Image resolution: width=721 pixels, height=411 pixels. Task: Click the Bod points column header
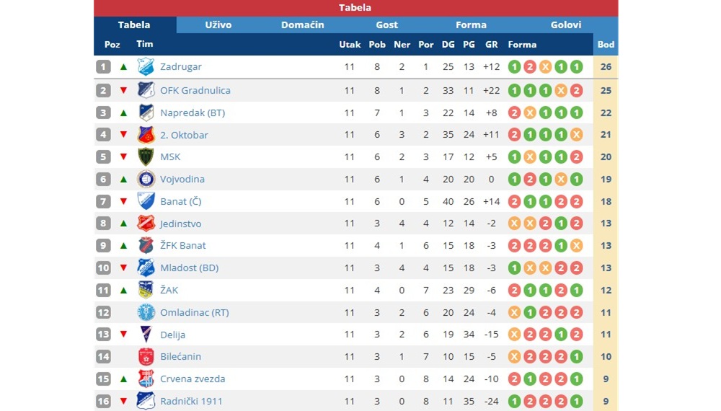[x=606, y=45]
